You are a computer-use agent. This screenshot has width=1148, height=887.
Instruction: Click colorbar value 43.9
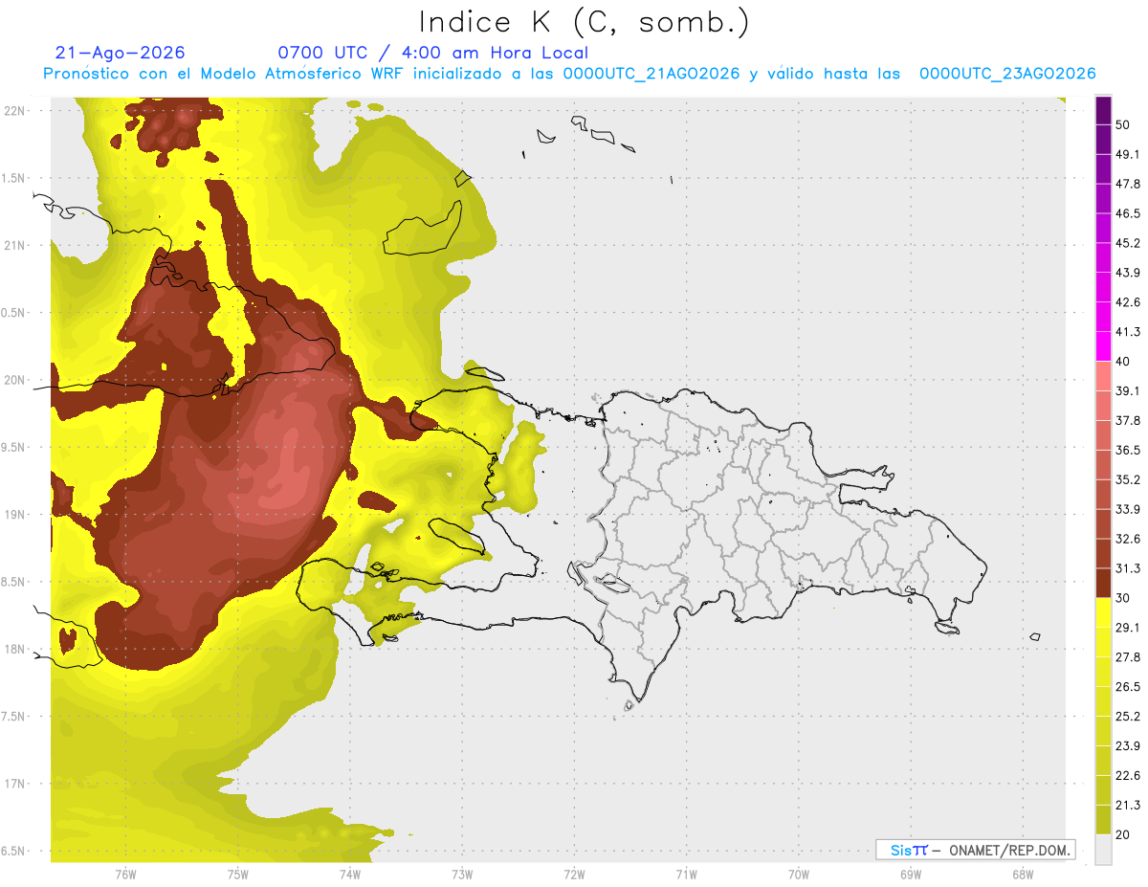(x=1128, y=273)
